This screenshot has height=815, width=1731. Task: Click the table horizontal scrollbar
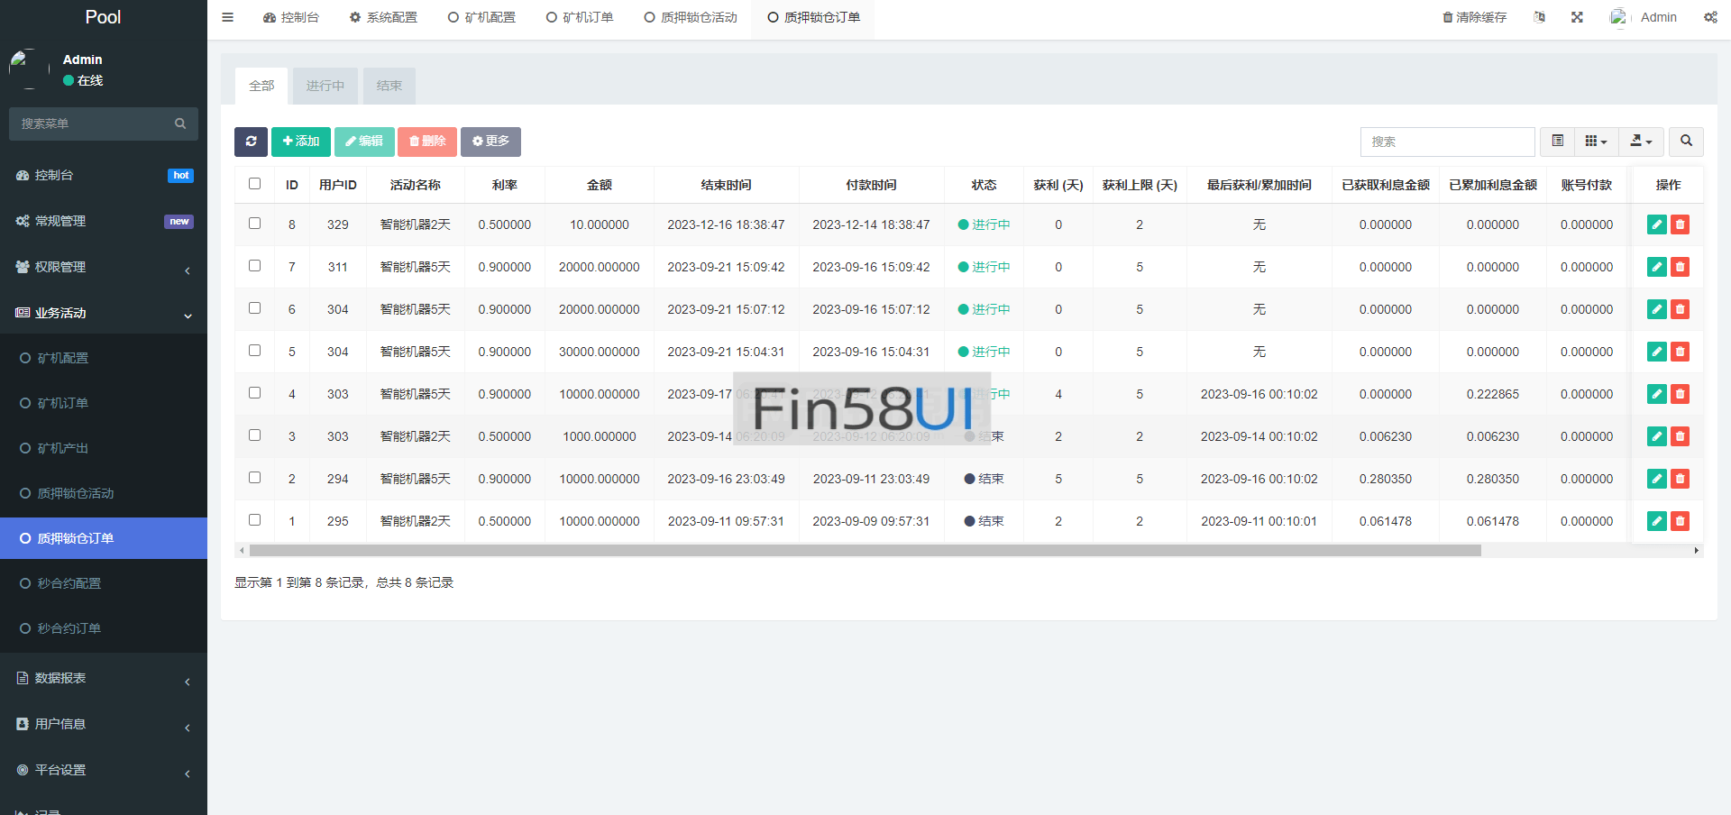(x=865, y=550)
